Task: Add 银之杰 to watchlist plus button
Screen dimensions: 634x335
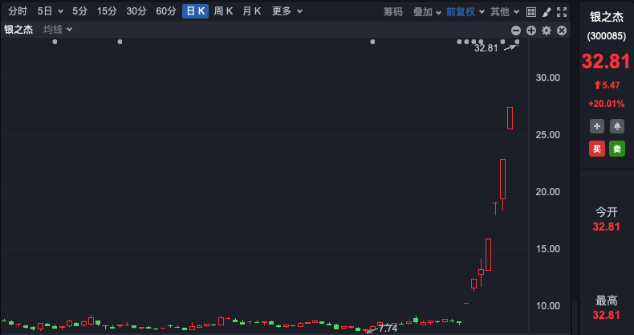Action: point(597,126)
